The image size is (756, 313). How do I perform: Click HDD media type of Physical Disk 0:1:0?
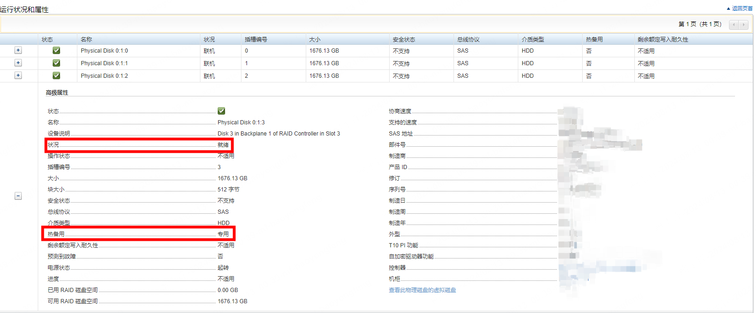[x=528, y=51]
